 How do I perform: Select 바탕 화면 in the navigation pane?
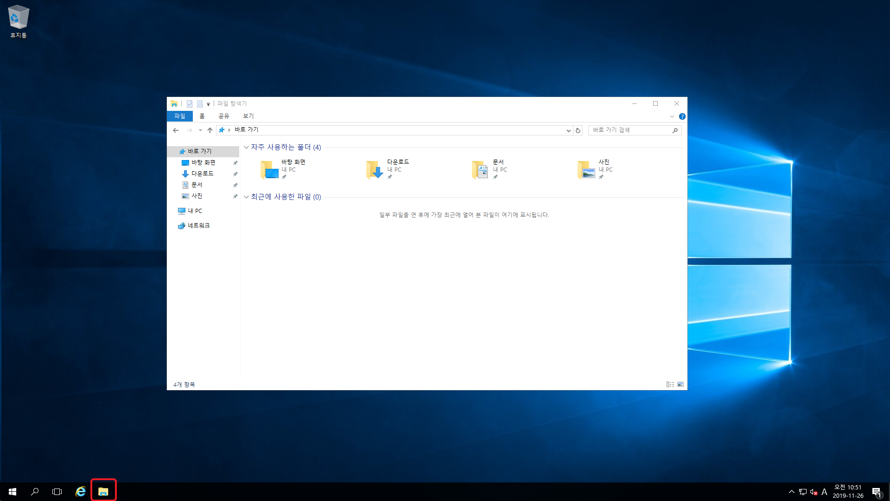tap(203, 163)
